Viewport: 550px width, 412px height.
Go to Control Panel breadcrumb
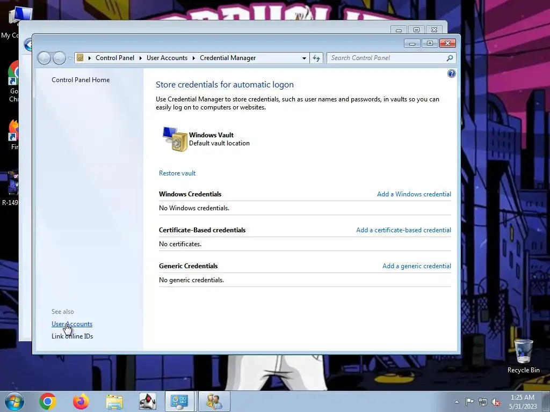tap(115, 58)
